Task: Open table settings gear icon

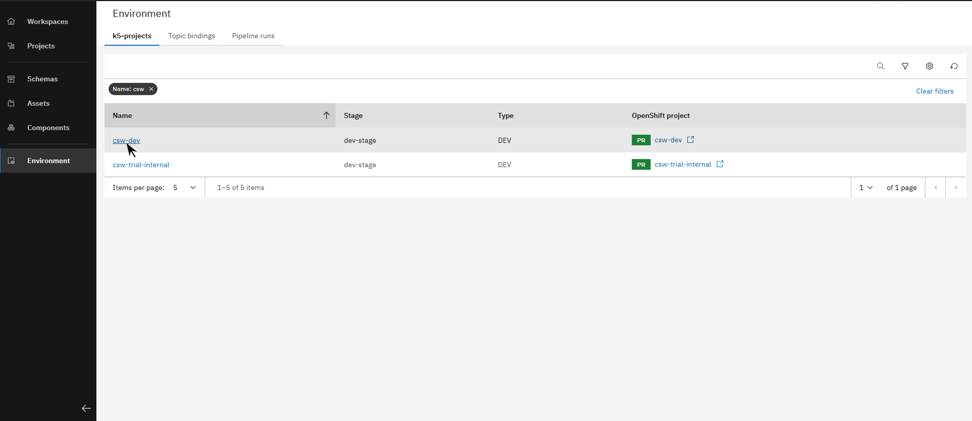Action: click(x=929, y=66)
